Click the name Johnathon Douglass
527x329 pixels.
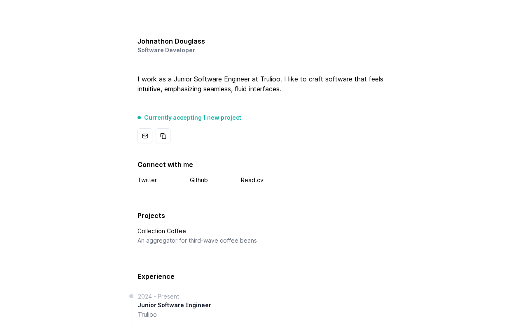171,41
